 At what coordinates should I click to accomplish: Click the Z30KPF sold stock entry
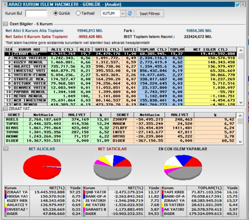174,119
